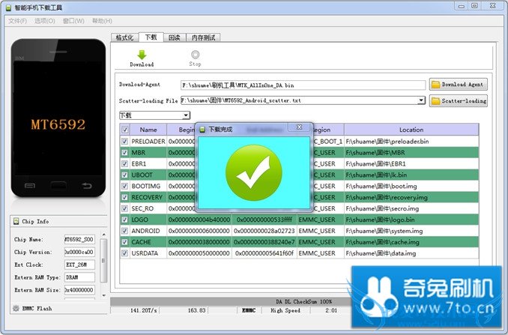Select the recovery.img location cell
The height and width of the screenshot is (335, 508).
tap(411, 197)
